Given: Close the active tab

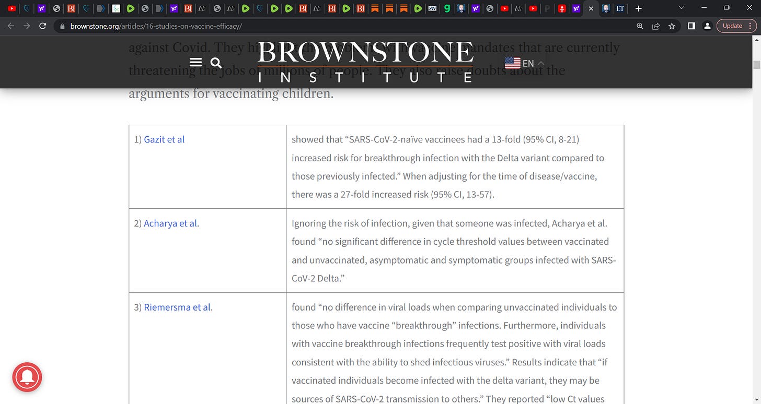Looking at the screenshot, I should click(591, 8).
